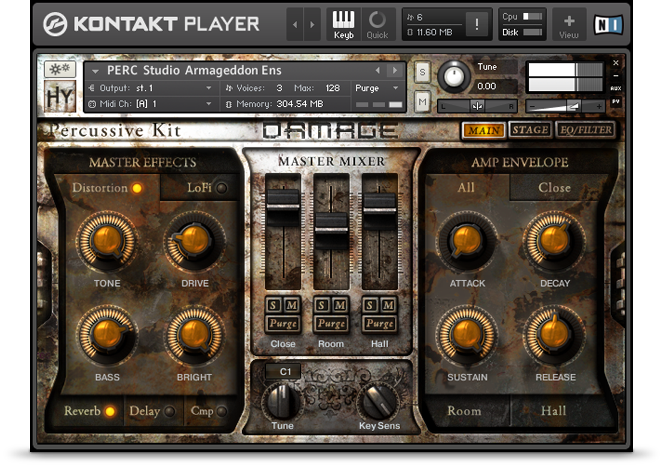This screenshot has height=467, width=663.
Task: Open the Midi Ch dropdown
Action: tap(151, 103)
